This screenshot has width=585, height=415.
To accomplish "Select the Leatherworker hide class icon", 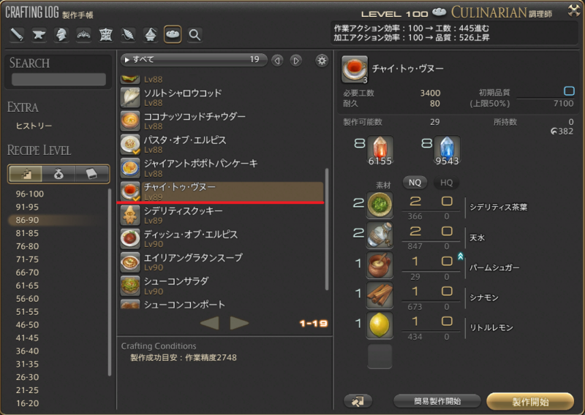I will point(106,34).
